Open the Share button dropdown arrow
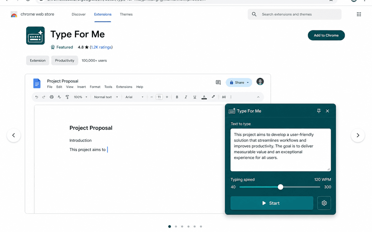The width and height of the screenshot is (372, 232). [248, 83]
